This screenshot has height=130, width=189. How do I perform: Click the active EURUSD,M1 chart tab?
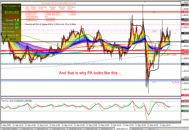[122, 129]
